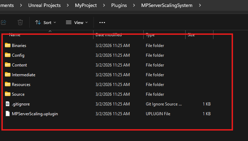Click the .gitignore file icon
248x141 pixels.
pyautogui.click(x=8, y=104)
